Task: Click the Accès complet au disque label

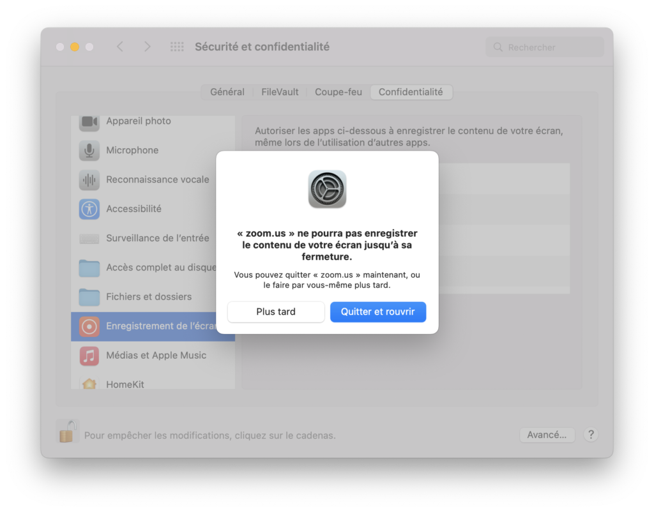Action: click(161, 267)
